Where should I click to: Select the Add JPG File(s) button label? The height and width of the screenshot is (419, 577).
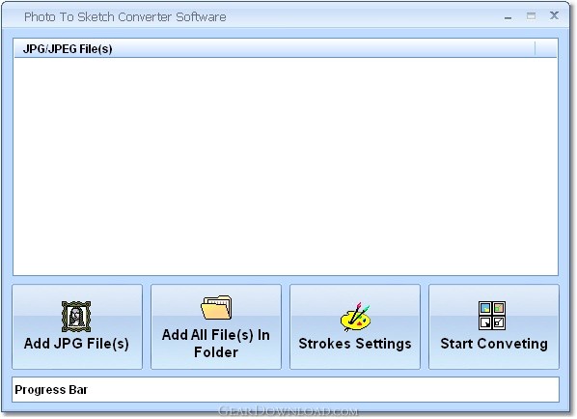[76, 344]
